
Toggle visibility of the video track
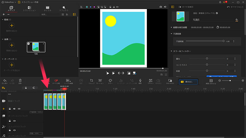coord(19,109)
